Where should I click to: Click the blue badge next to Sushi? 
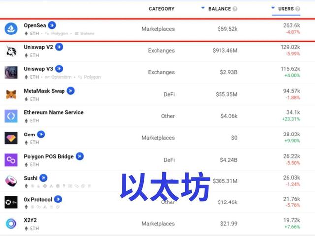43,178
